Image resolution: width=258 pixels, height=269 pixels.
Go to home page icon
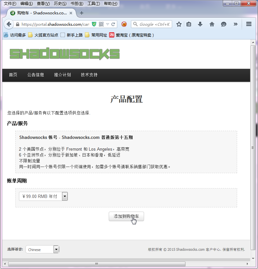tap(212, 24)
